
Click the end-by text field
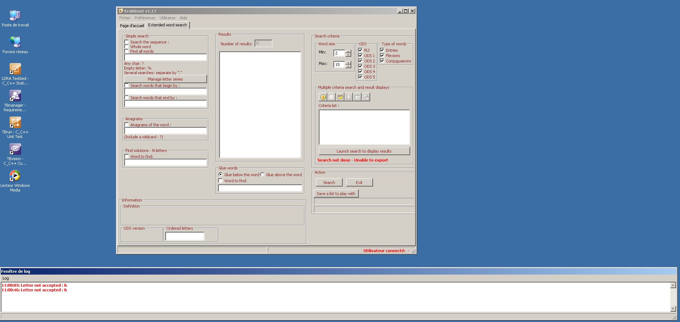pos(166,104)
